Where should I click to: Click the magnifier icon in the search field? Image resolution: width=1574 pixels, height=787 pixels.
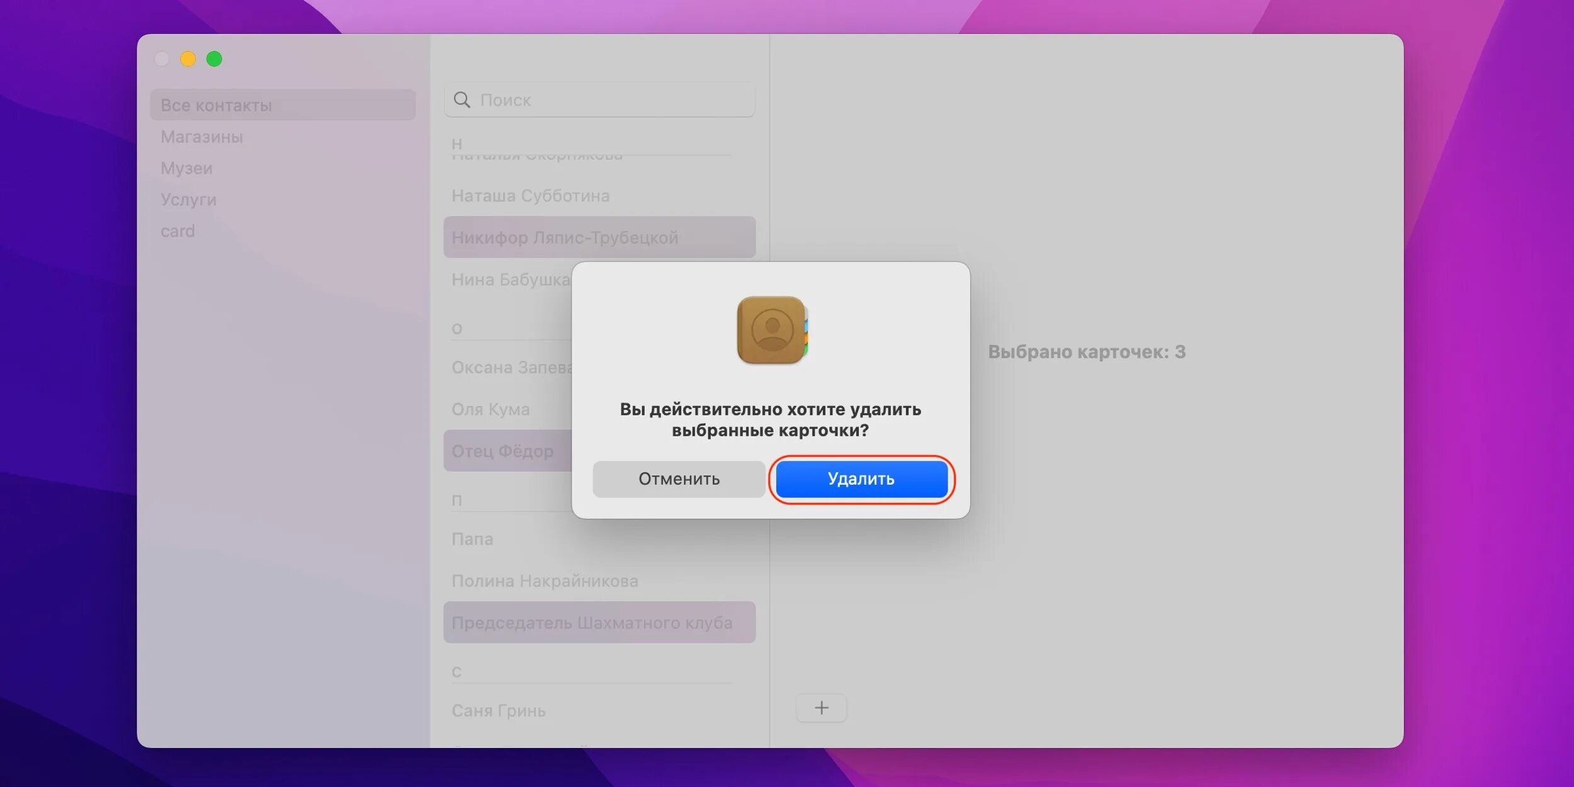pyautogui.click(x=461, y=100)
